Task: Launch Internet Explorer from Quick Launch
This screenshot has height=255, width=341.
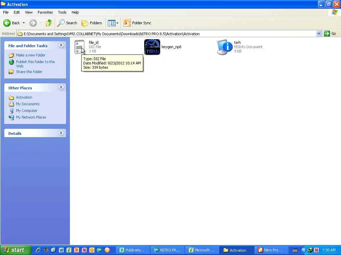Action: (x=38, y=250)
